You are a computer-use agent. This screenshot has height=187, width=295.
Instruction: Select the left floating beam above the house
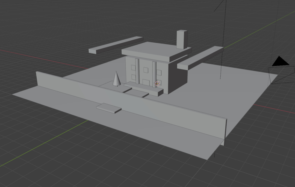(116, 45)
